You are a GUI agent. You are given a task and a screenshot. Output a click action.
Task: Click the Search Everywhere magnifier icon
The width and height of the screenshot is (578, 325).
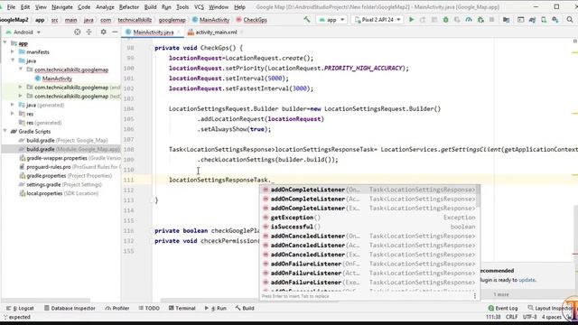[570, 20]
